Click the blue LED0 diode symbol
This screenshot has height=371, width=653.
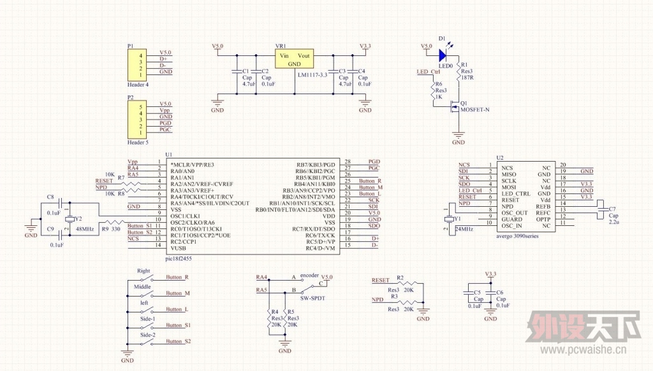[x=443, y=55]
